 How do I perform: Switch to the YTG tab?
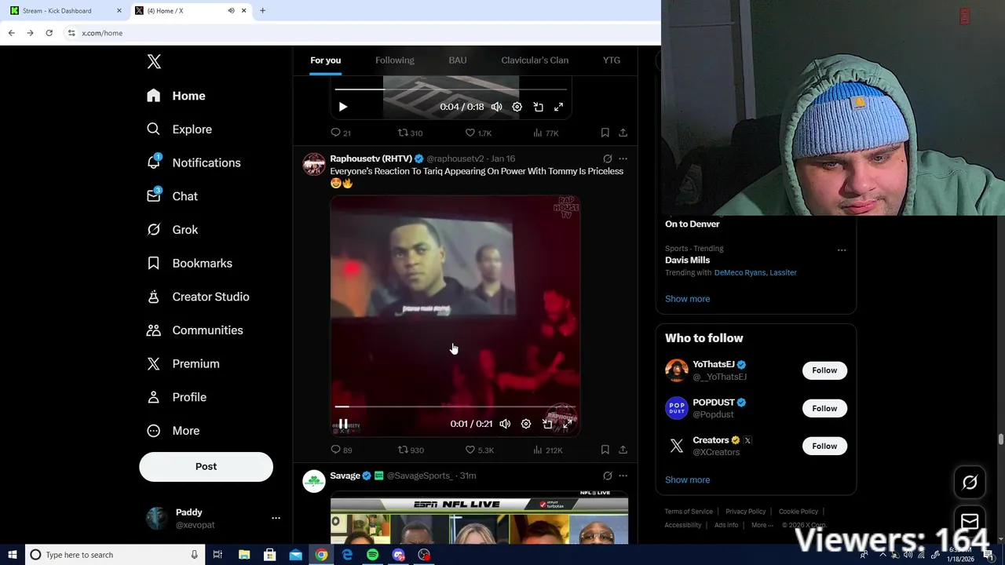tap(612, 60)
